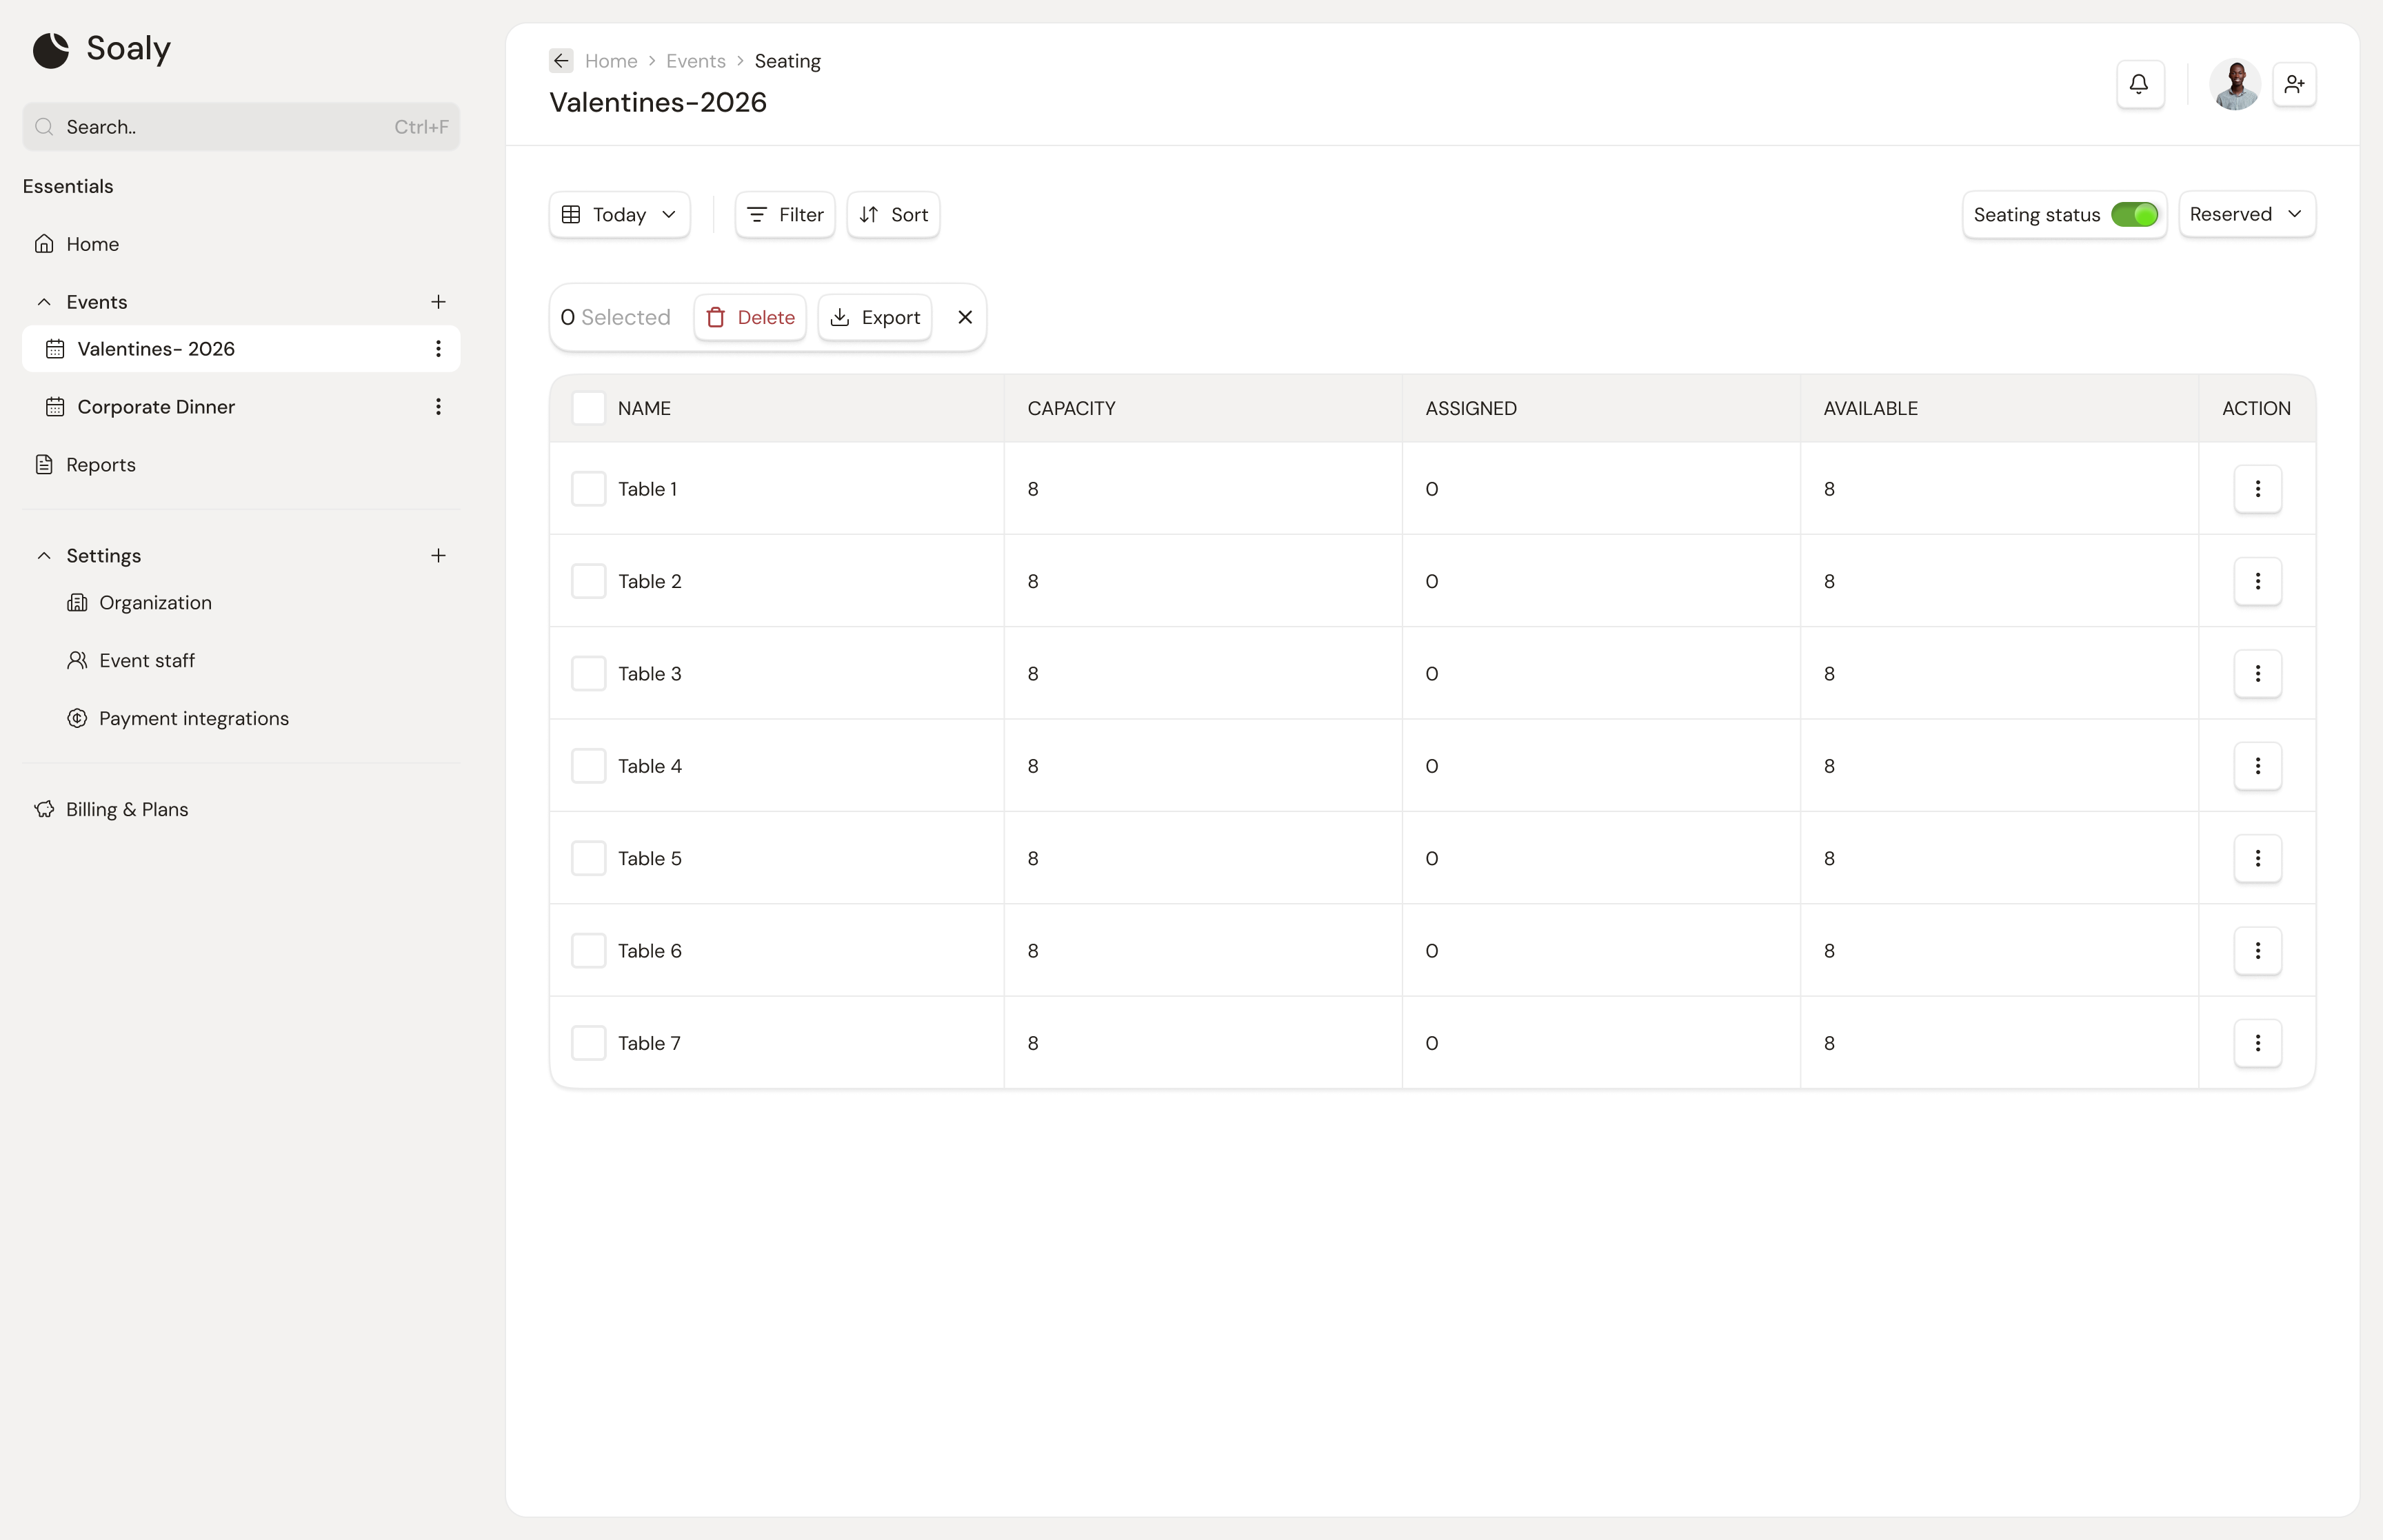Add a new event with plus icon
Viewport: 2383px width, 1540px height.
point(438,302)
